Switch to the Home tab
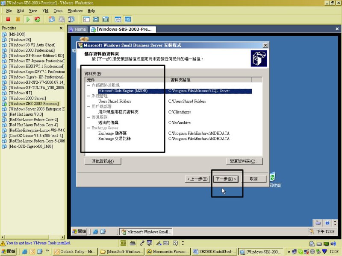The width and height of the screenshot is (342, 256). click(x=78, y=29)
